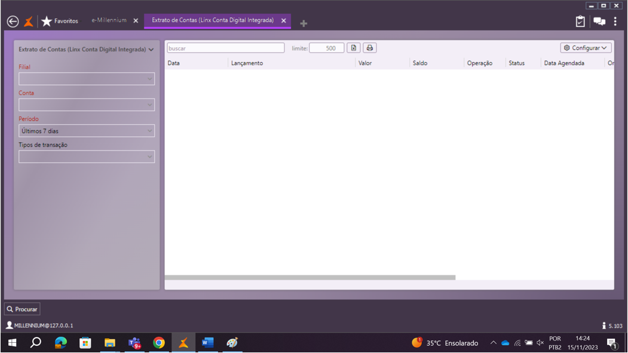Sort by the Saldo column header

pyautogui.click(x=419, y=63)
